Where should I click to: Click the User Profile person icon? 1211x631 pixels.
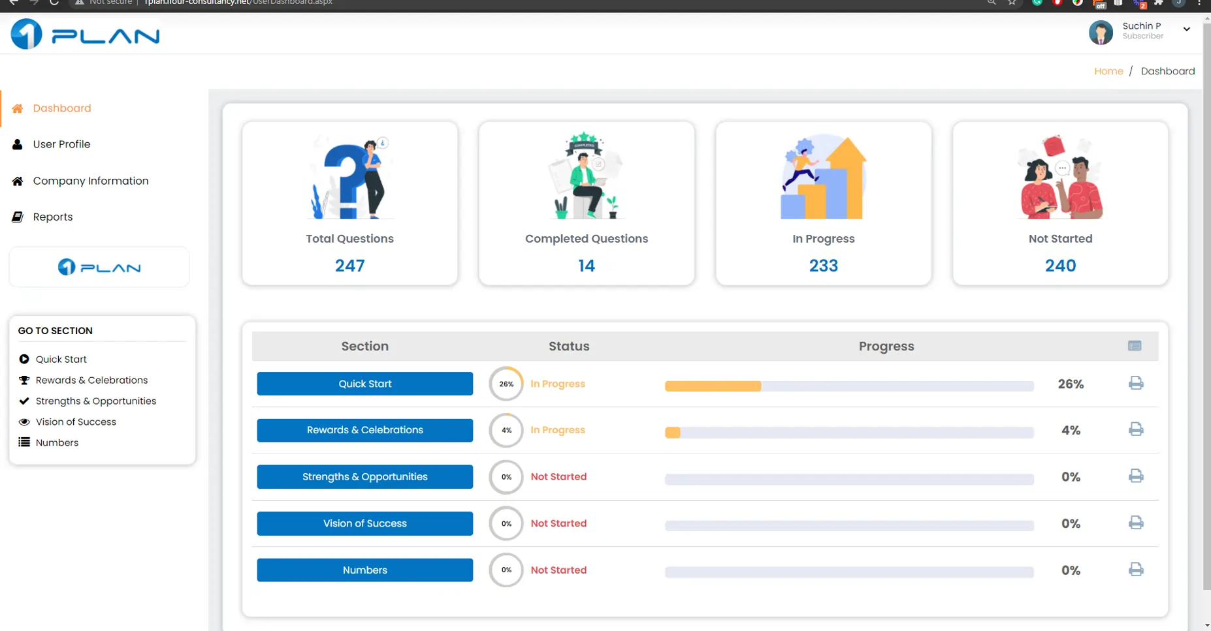click(18, 144)
